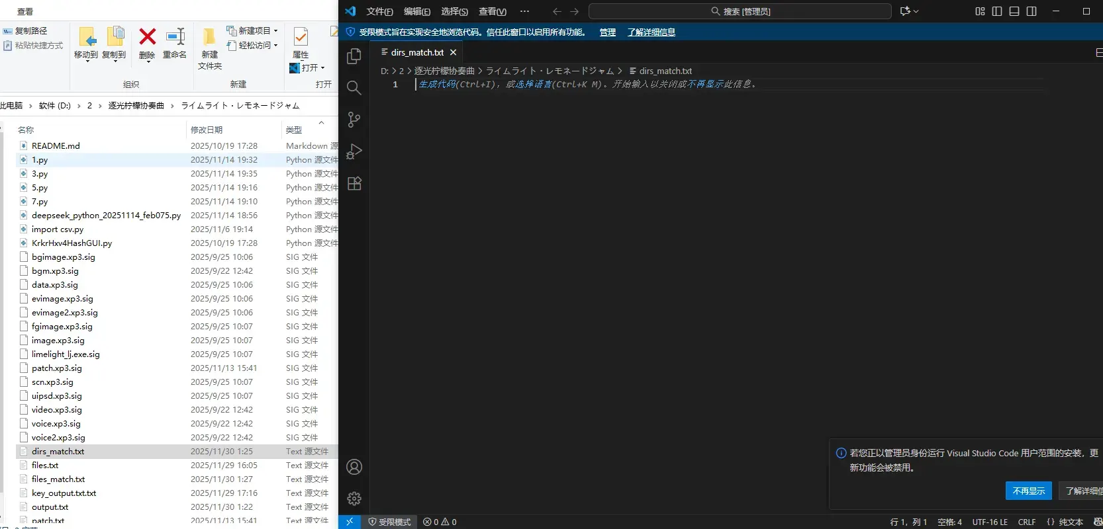Image resolution: width=1103 pixels, height=529 pixels.
Task: Open the Accounts menu icon
Action: click(354, 467)
